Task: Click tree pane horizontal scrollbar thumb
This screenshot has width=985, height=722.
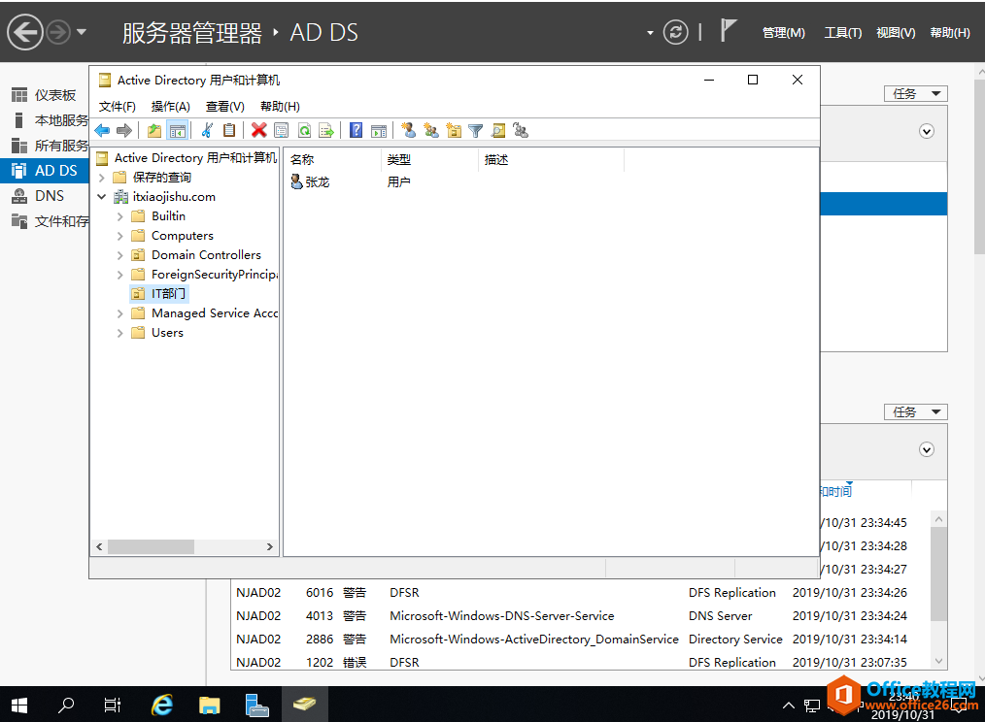Action: click(151, 546)
